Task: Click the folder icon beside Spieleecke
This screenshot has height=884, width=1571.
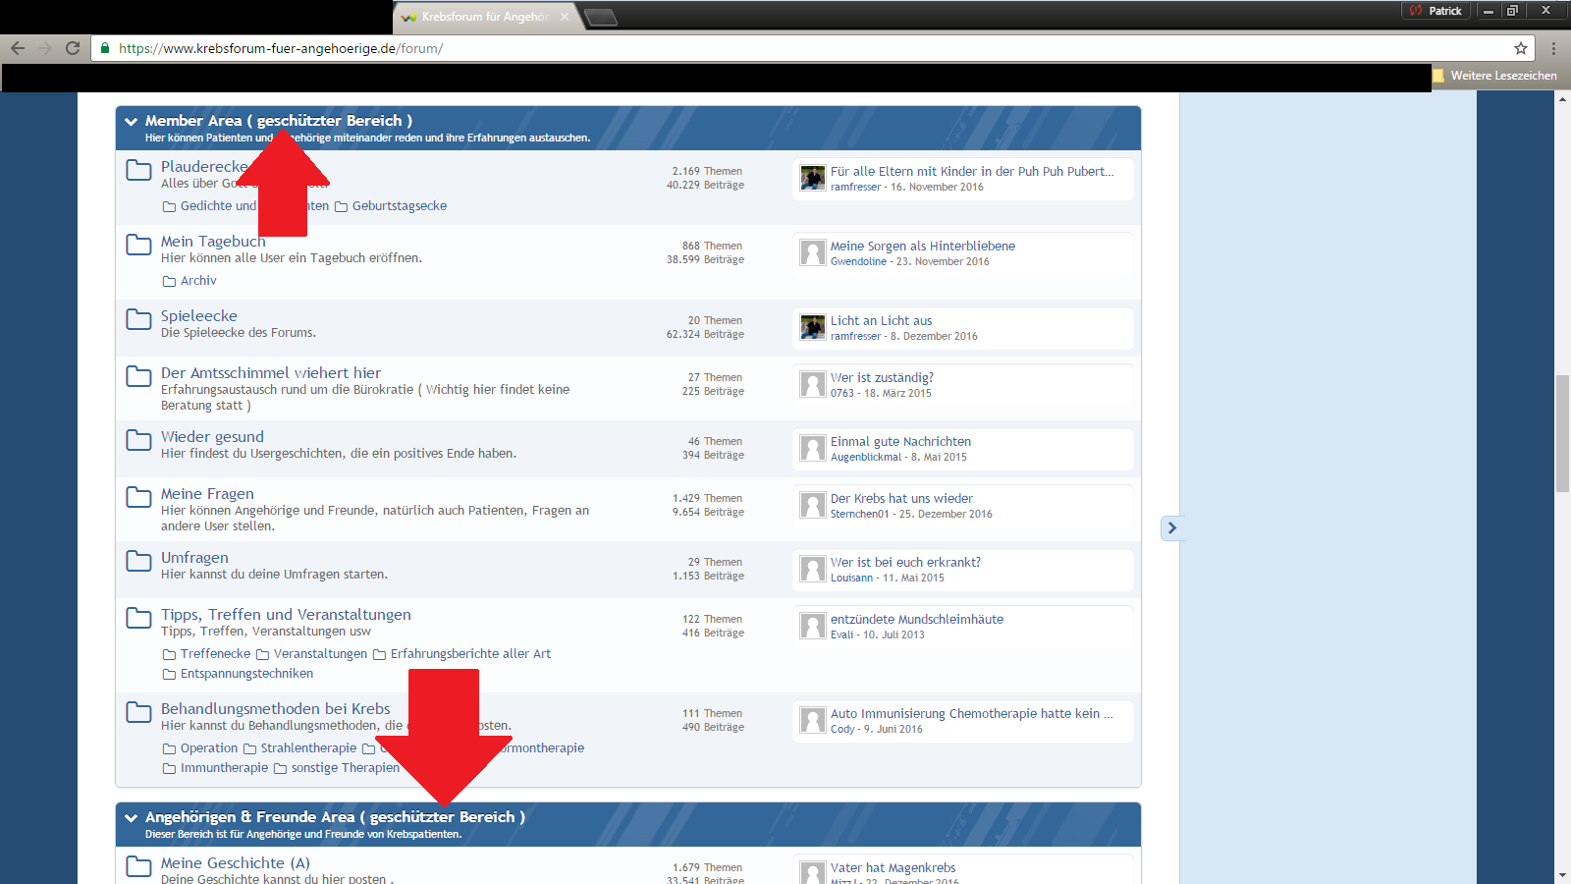Action: click(138, 319)
